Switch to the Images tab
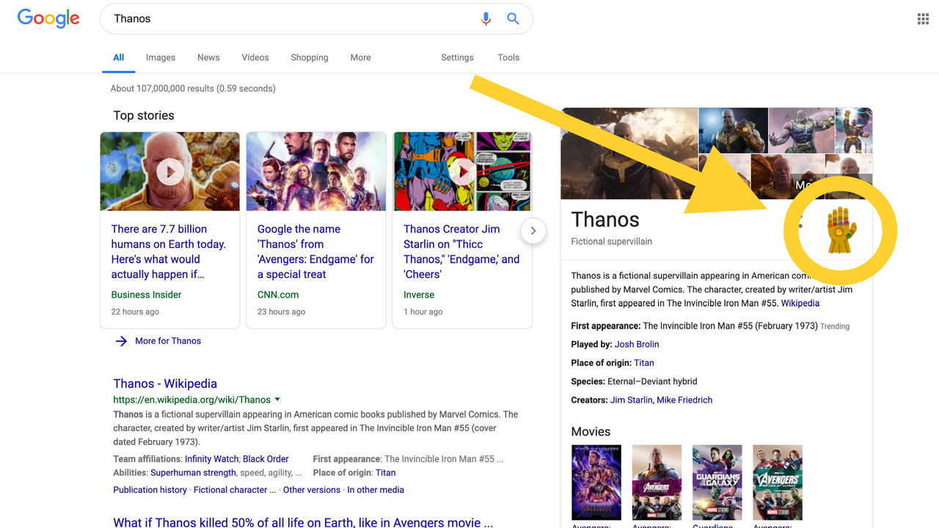This screenshot has width=939, height=528. tap(160, 57)
